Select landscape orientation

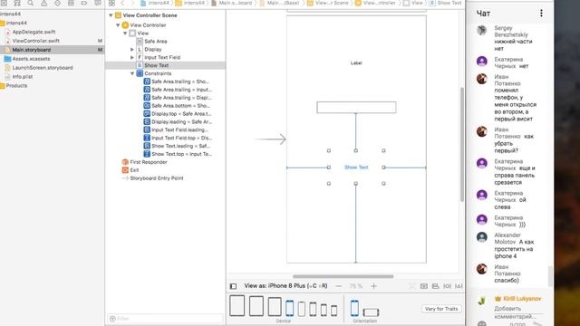tap(371, 312)
